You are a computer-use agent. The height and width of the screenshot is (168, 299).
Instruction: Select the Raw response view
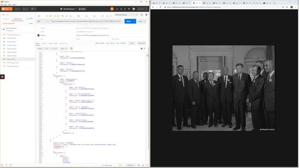point(47,49)
